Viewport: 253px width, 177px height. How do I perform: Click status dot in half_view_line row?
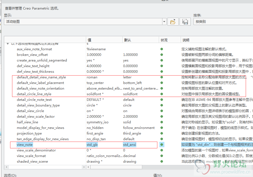[x=162, y=122]
